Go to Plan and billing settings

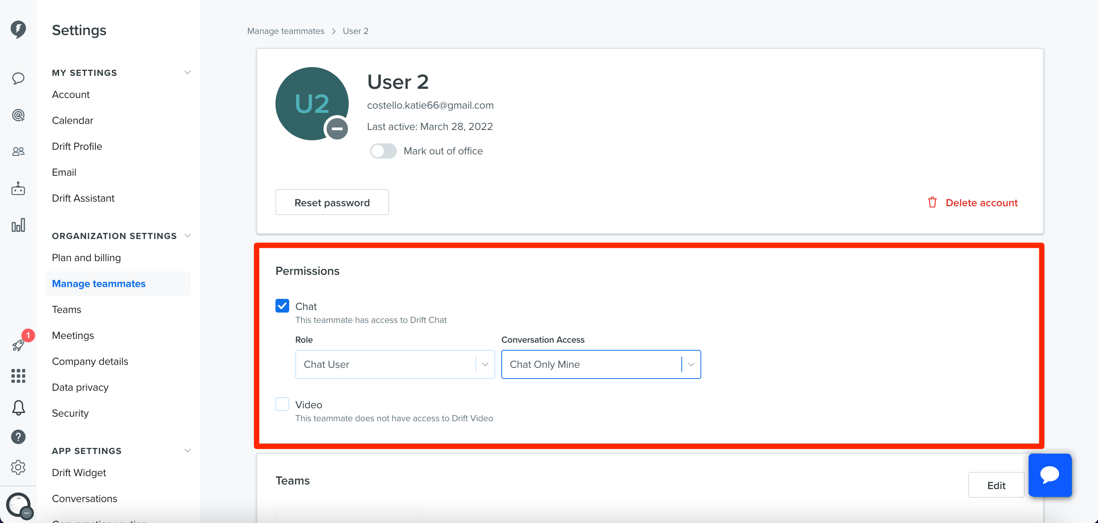tap(87, 258)
